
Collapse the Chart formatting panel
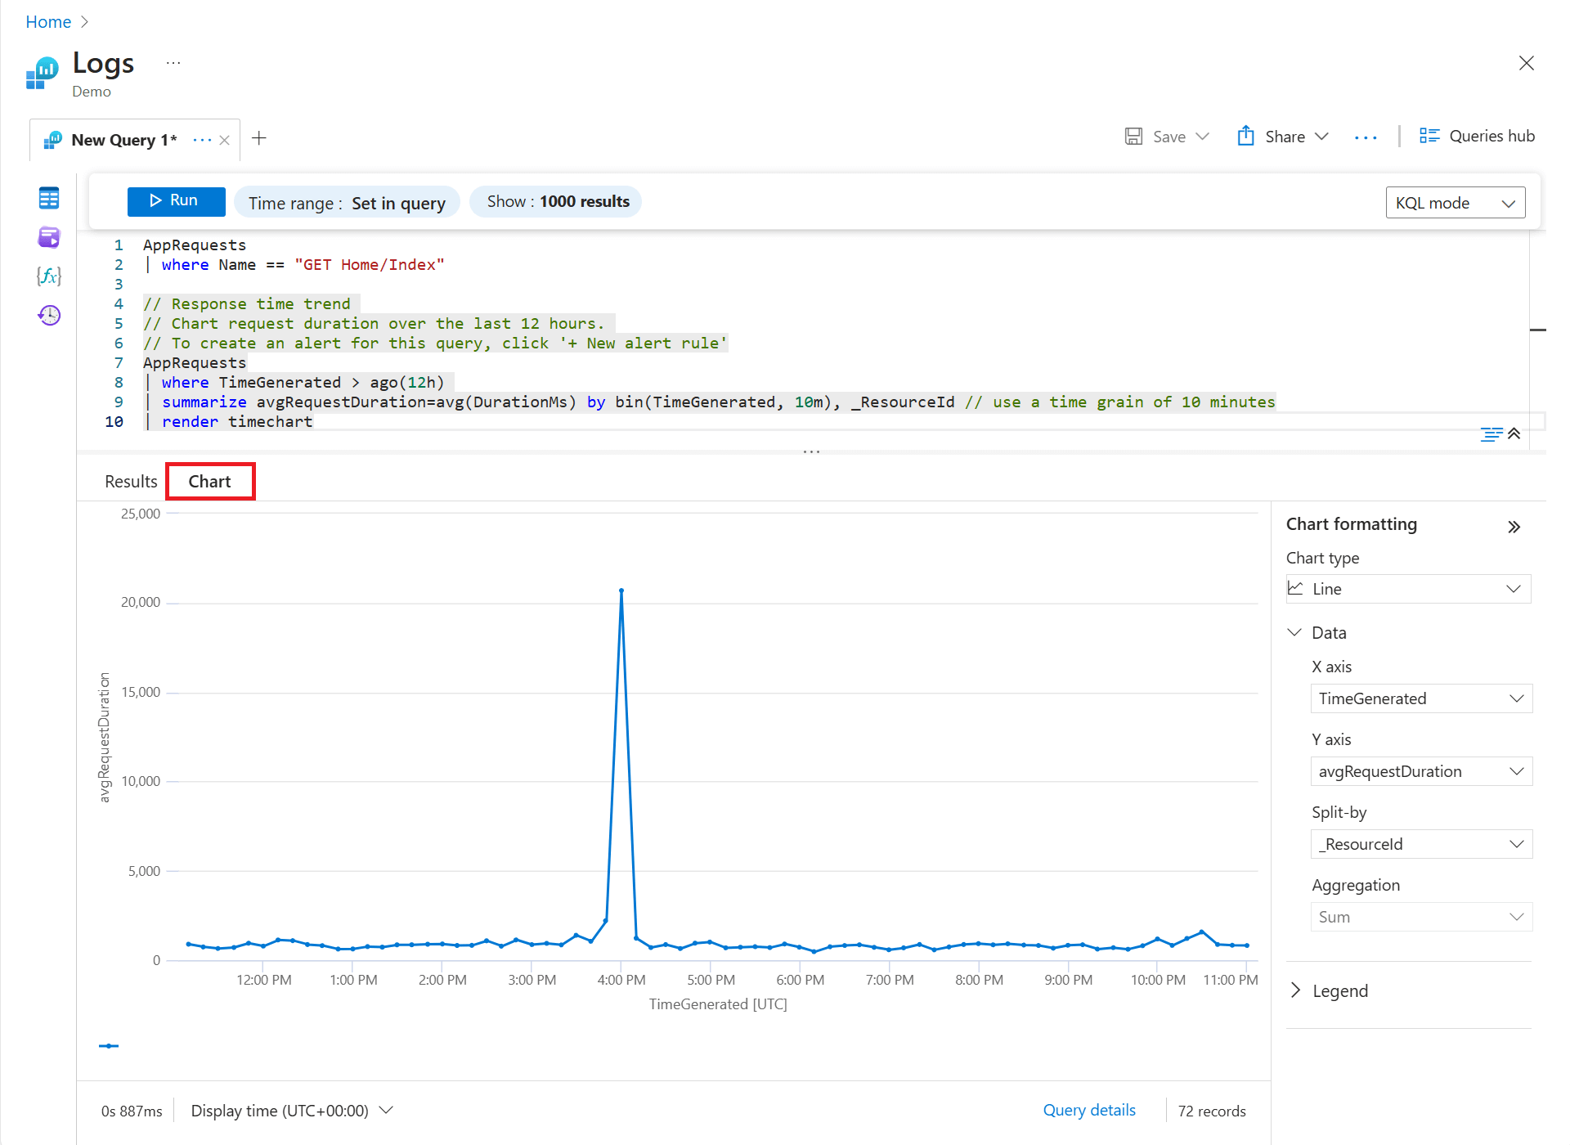1514,527
